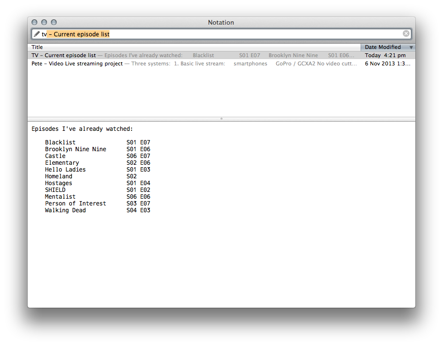Click 'S01 E06' next to Brooklyn Nine Nine in note body
Image resolution: width=443 pixels, height=346 pixels.
139,149
